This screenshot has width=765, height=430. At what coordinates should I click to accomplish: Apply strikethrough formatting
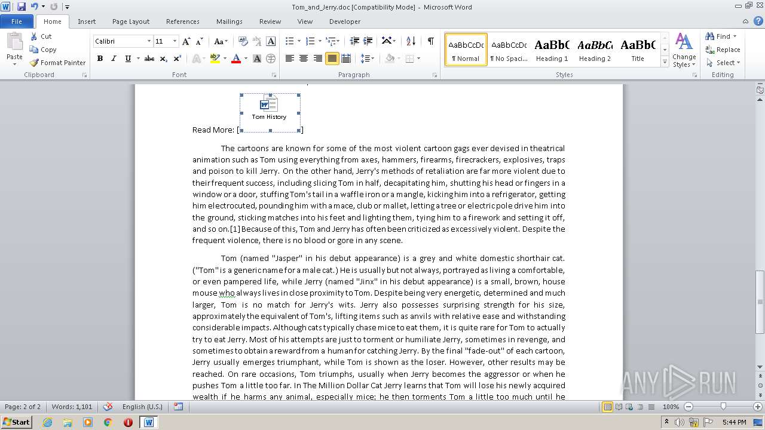click(x=149, y=59)
